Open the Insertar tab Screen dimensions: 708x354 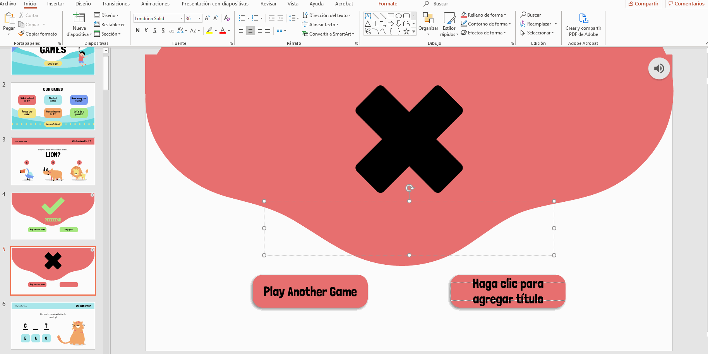click(x=56, y=3)
